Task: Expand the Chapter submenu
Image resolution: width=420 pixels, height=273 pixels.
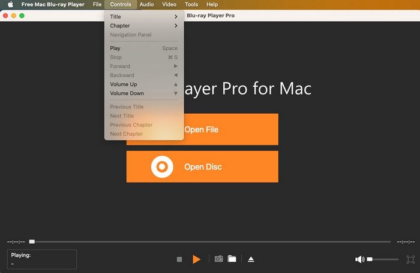Action: (144, 26)
